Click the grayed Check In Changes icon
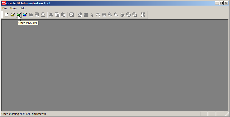Screen dimensions: 230x117 pos(31,15)
